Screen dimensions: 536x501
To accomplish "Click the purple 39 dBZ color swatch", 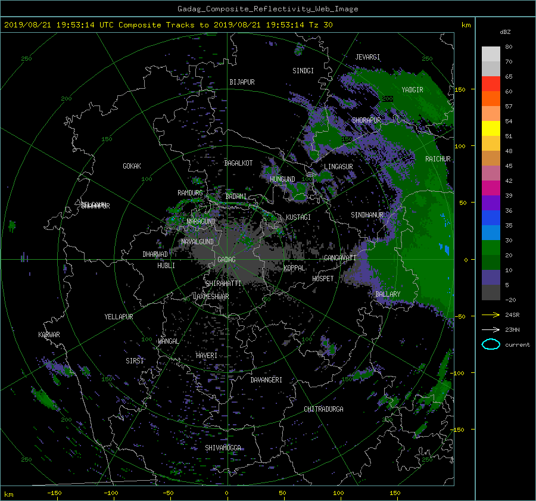I will click(x=491, y=203).
